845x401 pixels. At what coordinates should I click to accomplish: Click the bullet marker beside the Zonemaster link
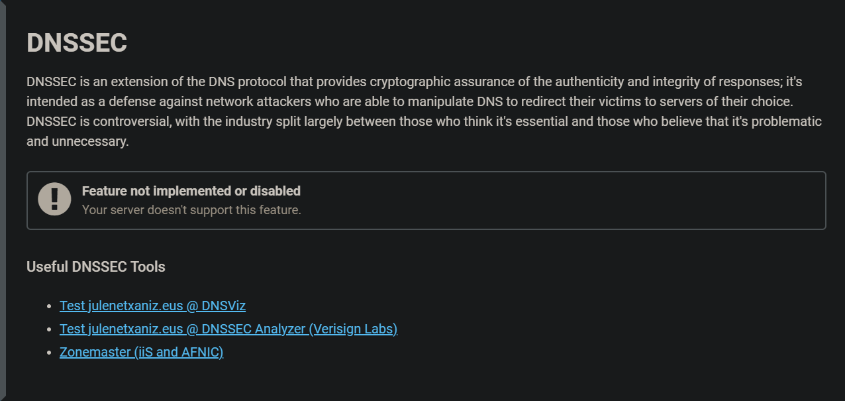(x=48, y=352)
